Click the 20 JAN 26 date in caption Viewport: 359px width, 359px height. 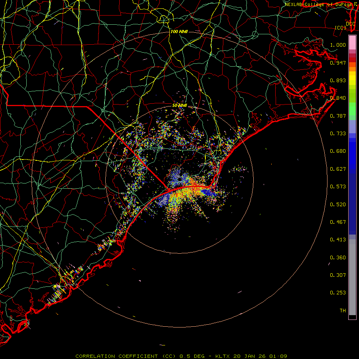point(250,356)
